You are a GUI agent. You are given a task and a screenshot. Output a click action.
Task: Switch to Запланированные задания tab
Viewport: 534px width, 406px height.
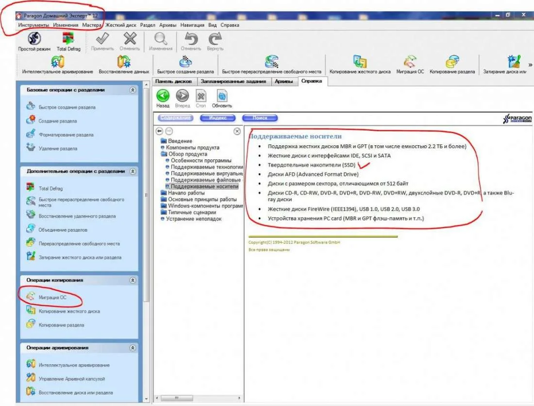[234, 81]
